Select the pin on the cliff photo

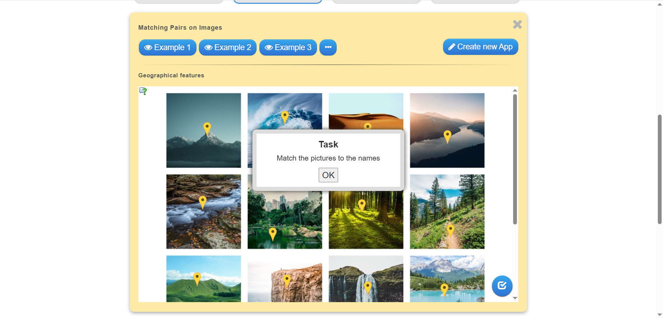(287, 280)
